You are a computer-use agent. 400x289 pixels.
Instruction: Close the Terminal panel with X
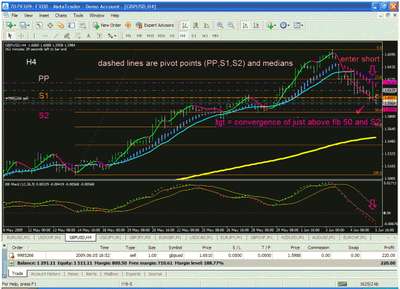pos(4,246)
